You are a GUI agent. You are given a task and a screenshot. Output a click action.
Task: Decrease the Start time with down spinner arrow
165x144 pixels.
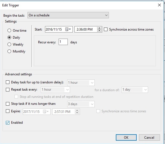tap(99, 31)
